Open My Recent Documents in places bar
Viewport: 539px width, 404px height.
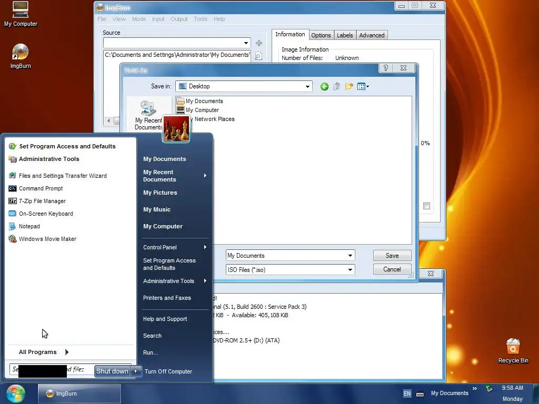[x=148, y=115]
